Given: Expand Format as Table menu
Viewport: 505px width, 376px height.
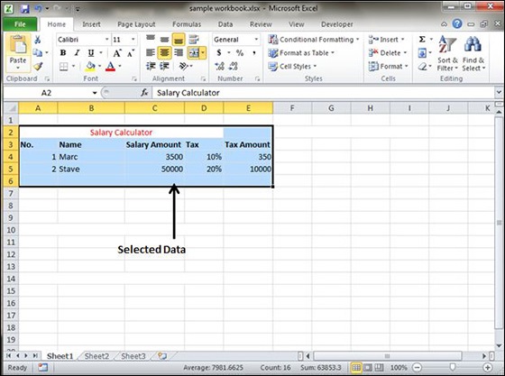Looking at the screenshot, I should click(301, 53).
